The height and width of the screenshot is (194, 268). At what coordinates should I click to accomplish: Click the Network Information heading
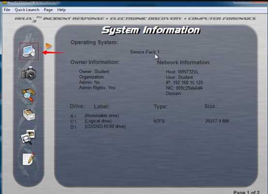click(x=184, y=62)
